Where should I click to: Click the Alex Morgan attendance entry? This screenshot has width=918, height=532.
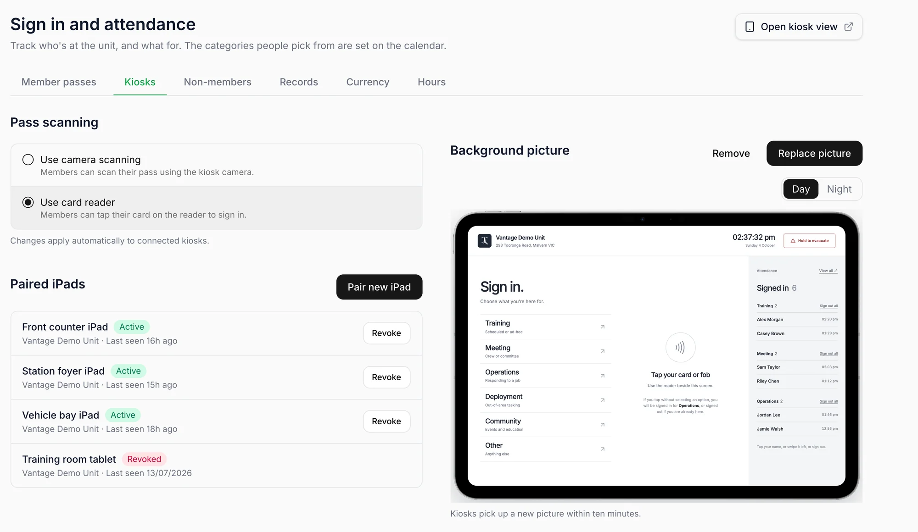797,320
